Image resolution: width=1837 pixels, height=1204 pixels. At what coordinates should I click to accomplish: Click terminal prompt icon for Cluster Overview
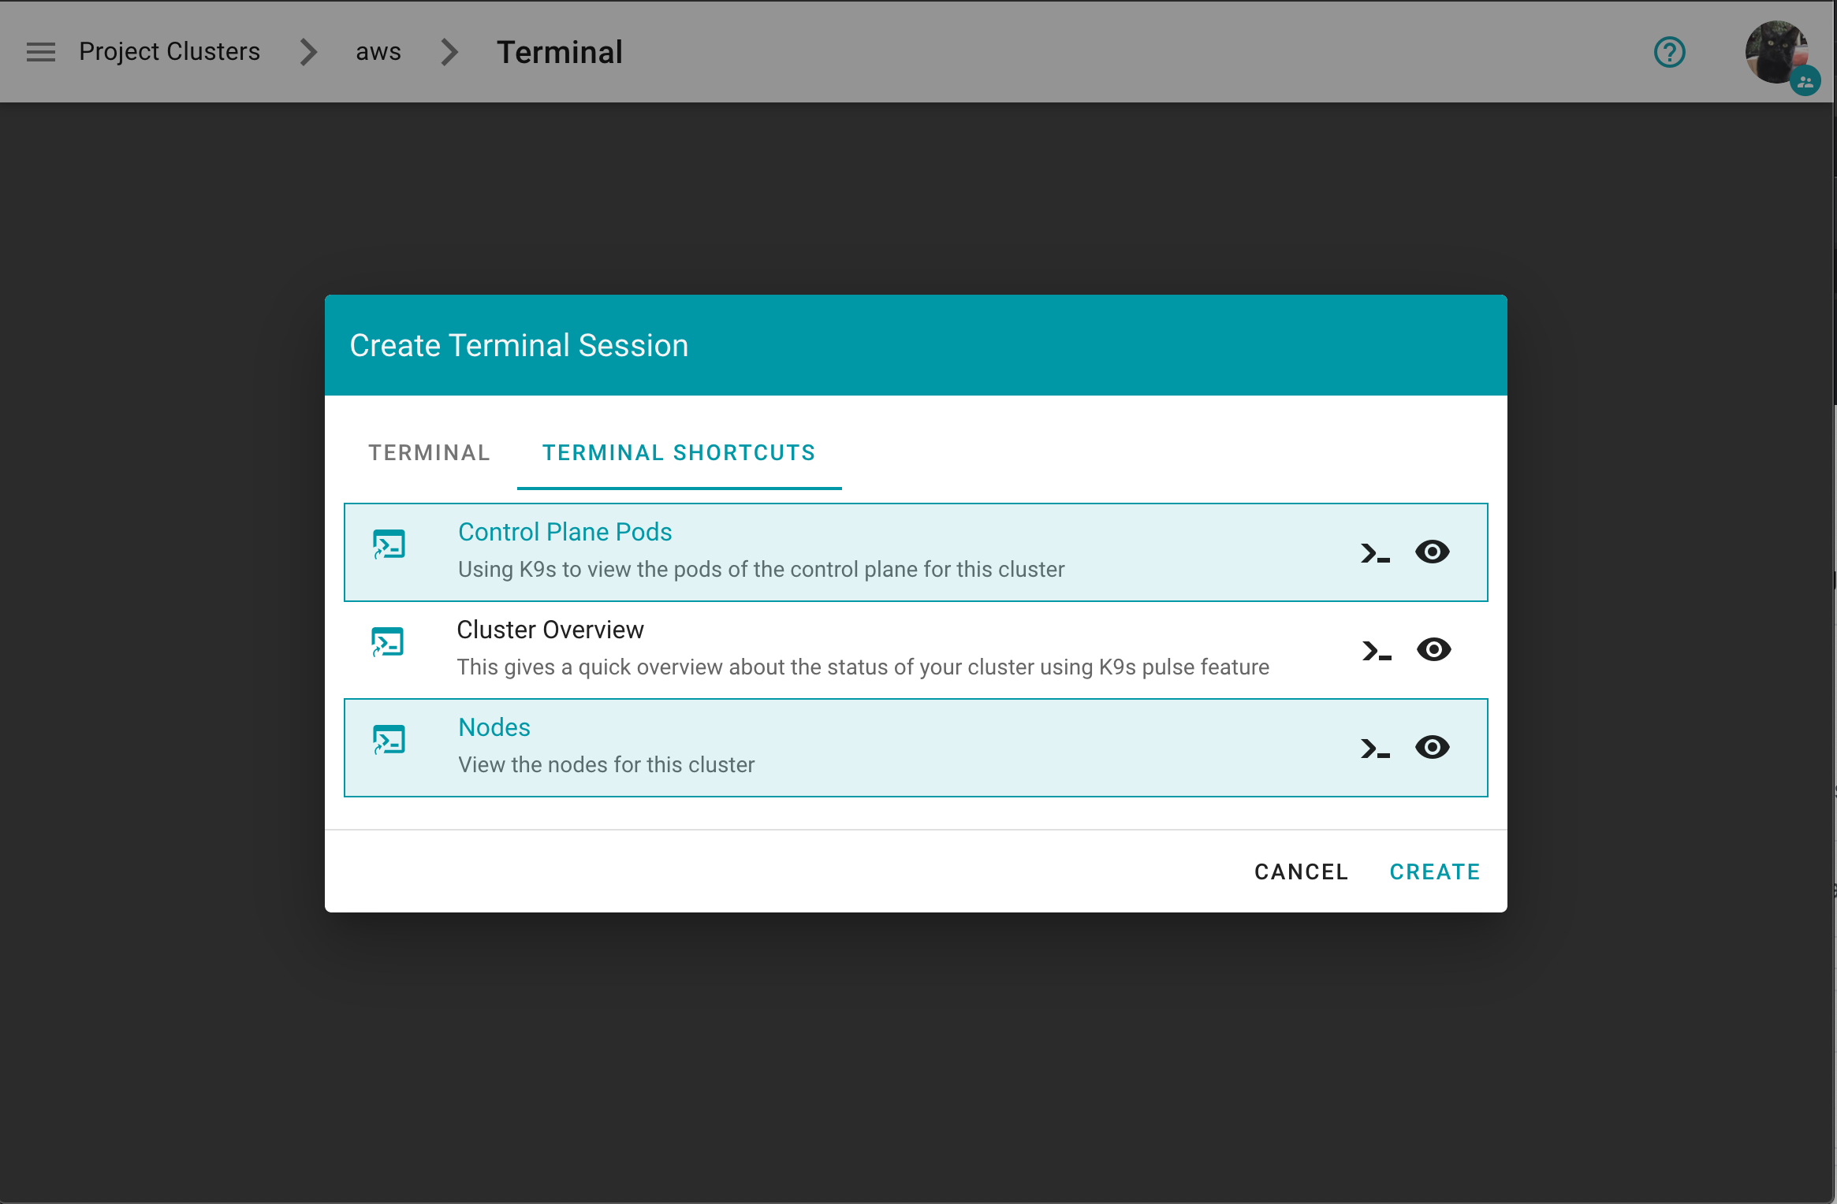coord(1376,651)
